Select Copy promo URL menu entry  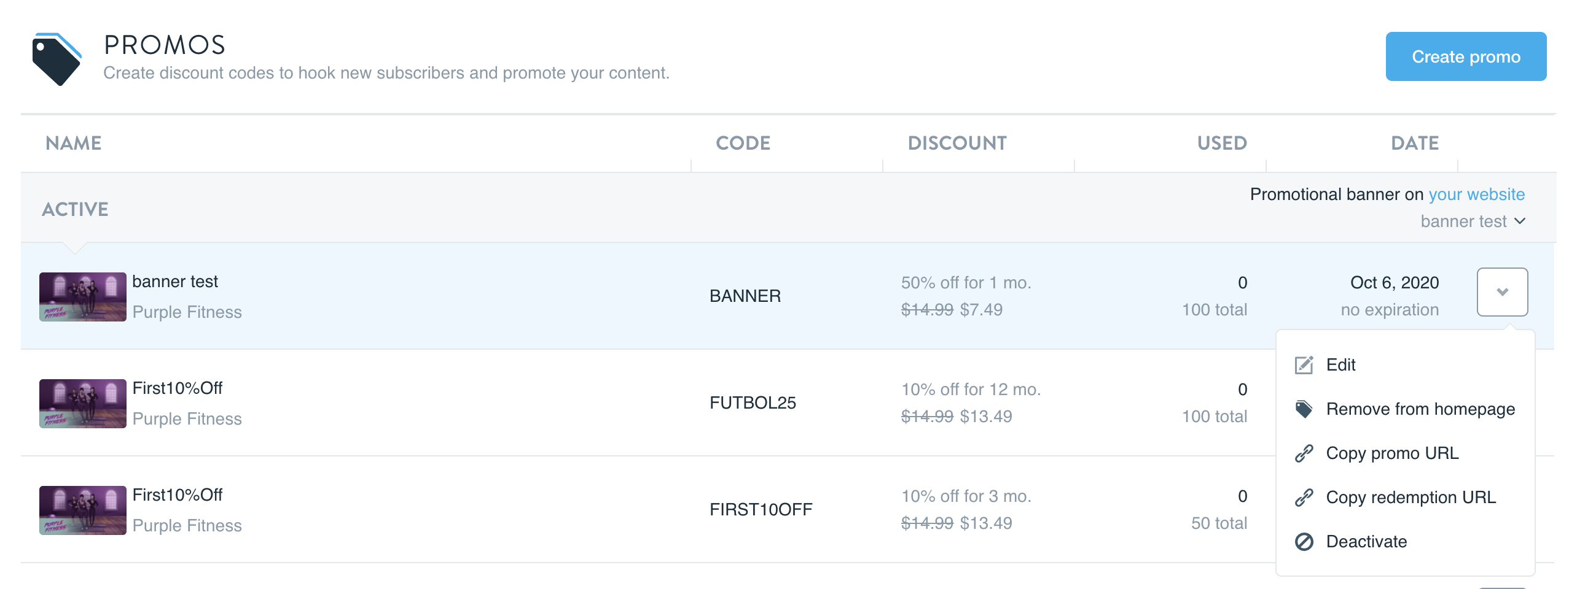tap(1391, 453)
